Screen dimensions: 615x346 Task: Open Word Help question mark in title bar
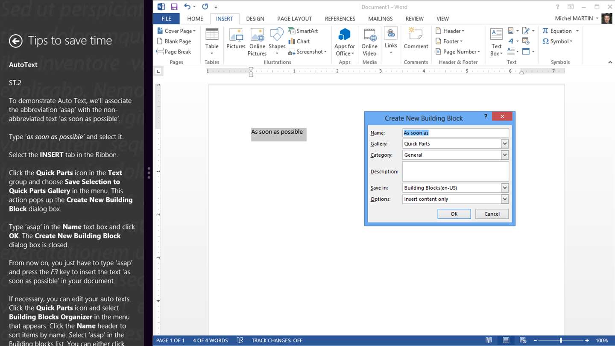[557, 7]
